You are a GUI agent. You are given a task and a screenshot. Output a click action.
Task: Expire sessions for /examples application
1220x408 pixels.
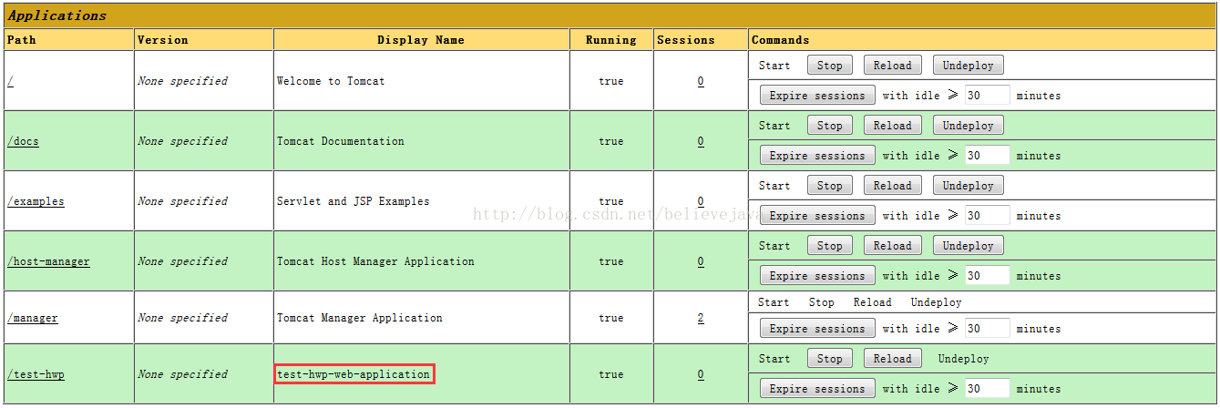tap(817, 216)
